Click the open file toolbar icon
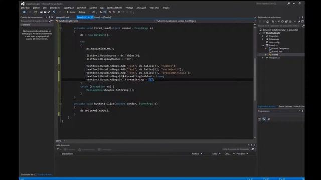Image resolution: width=321 pixels, height=180 pixels. click(41, 12)
